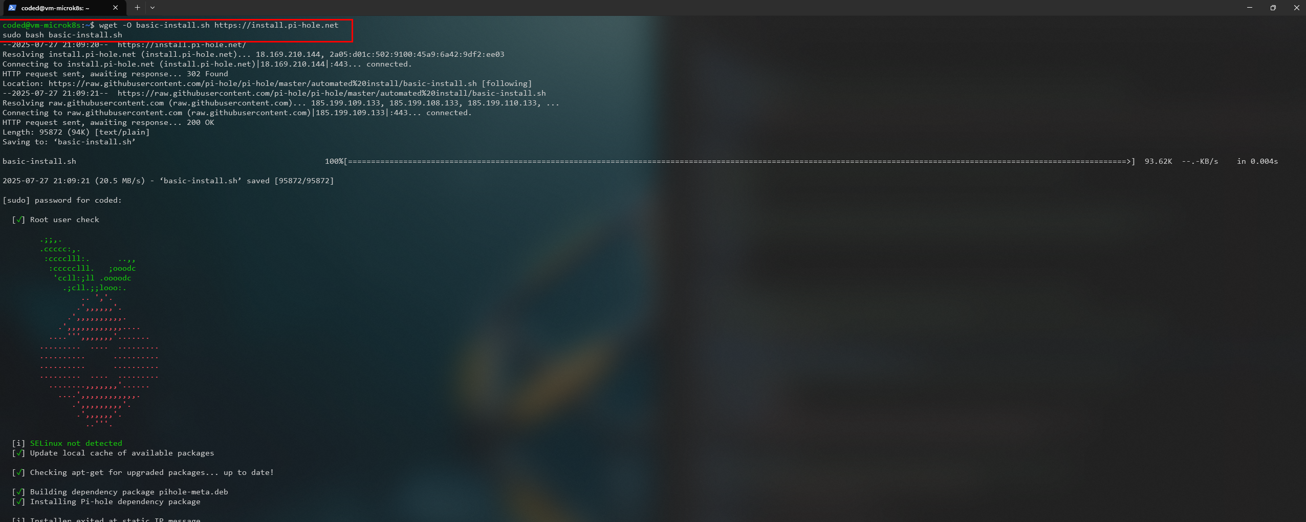
Task: Click 'SELinux not detected' message
Action: 76,443
